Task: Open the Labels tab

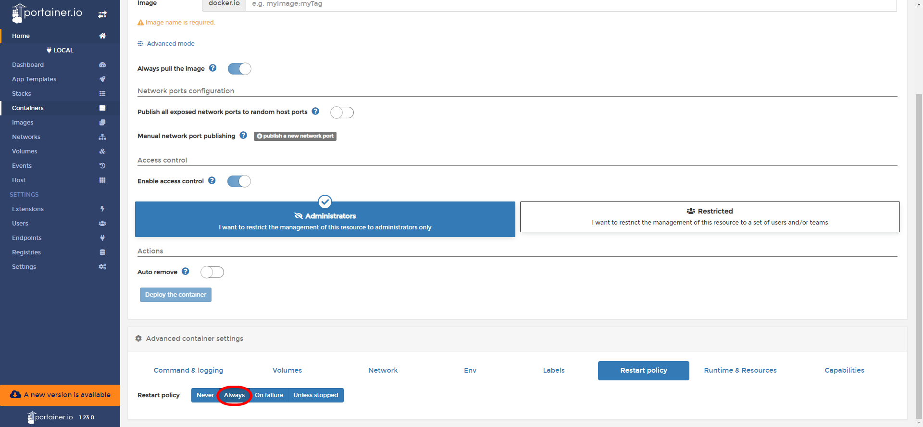Action: click(x=554, y=370)
